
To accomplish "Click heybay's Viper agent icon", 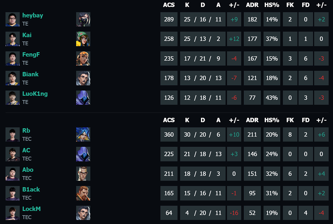I will pos(83,19).
